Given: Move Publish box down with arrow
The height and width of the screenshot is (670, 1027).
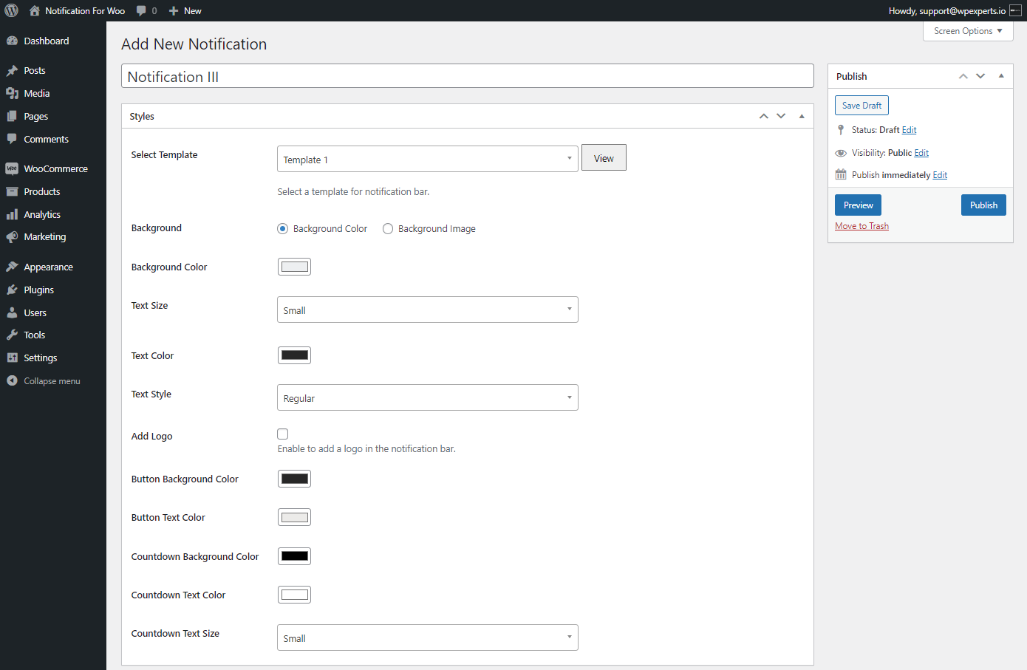Looking at the screenshot, I should click(980, 76).
